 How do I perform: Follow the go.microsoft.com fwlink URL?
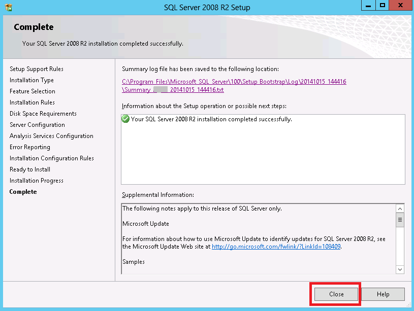276,247
